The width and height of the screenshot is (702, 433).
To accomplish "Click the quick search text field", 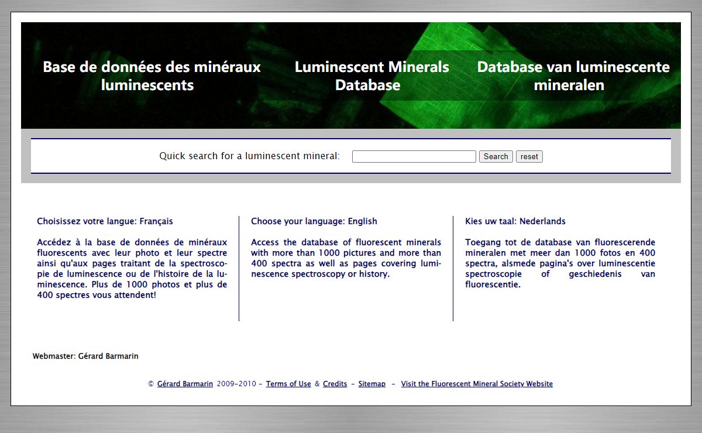I will pos(414,156).
